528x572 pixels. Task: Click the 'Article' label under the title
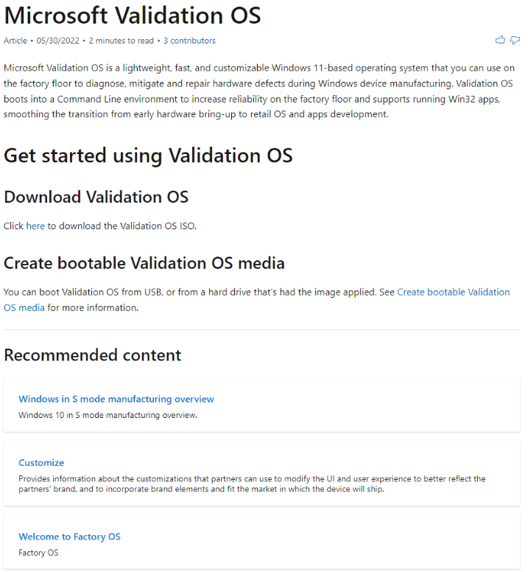pos(15,41)
